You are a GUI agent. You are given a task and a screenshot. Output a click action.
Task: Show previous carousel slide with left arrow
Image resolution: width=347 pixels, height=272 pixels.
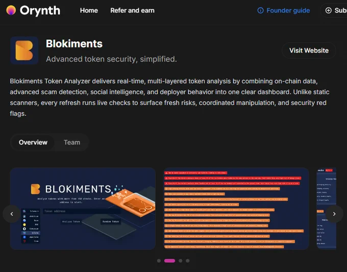point(12,214)
